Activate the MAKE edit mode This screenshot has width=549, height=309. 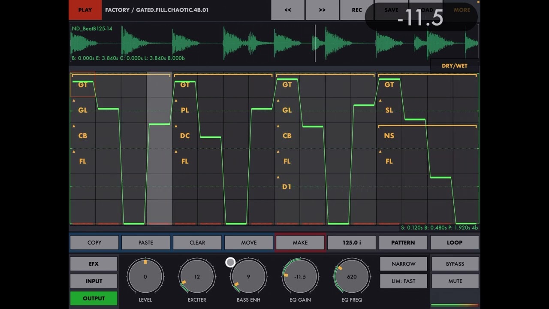300,242
